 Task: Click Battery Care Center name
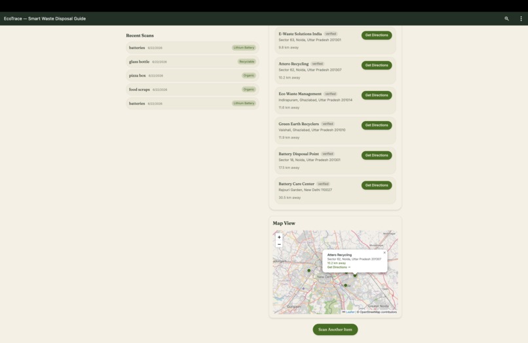coord(296,184)
